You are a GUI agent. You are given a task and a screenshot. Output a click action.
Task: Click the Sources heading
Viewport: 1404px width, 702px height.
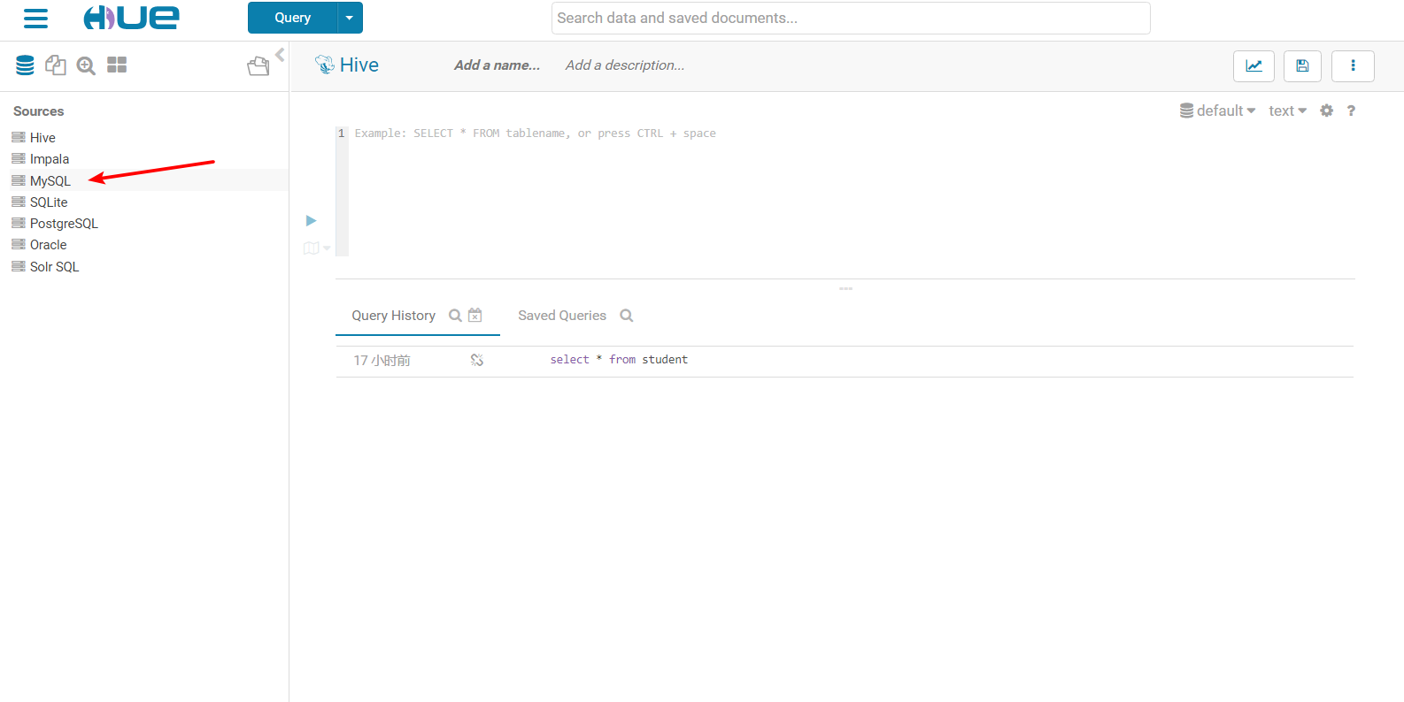[x=38, y=111]
